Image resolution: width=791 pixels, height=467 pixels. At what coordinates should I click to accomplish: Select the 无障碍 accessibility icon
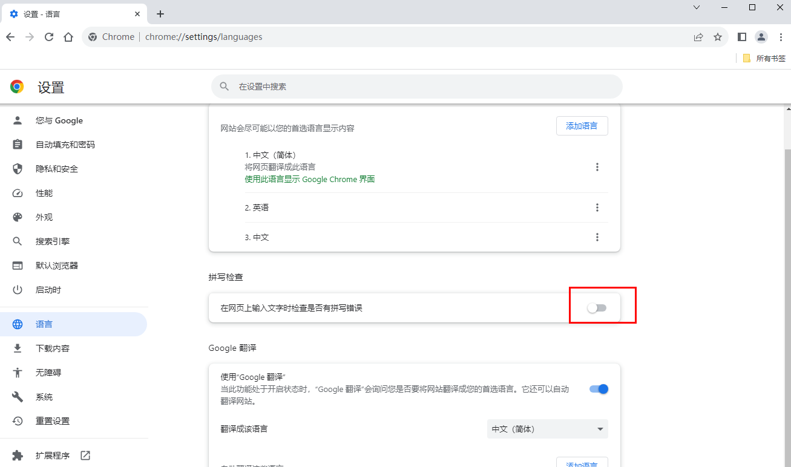[18, 373]
